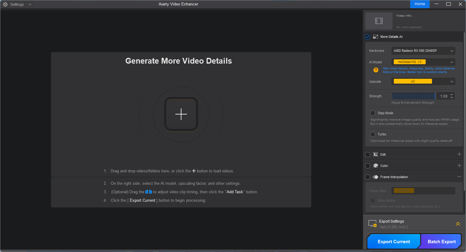Screen dimensions: 466x252
Task: Click the film strip video thumbnail icon
Action: 379,21
